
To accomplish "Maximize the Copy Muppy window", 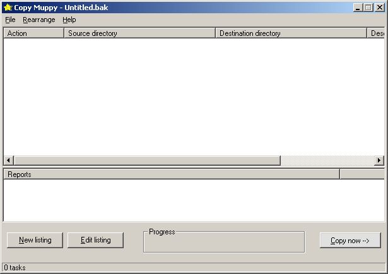I will (x=368, y=8).
